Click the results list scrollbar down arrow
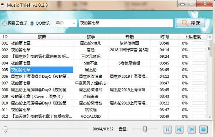 click(210, 117)
